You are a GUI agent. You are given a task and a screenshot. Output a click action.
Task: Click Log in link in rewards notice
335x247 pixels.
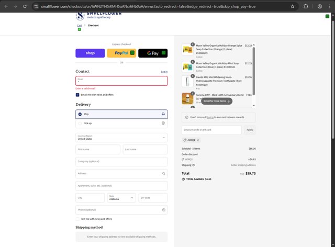[x=210, y=117]
